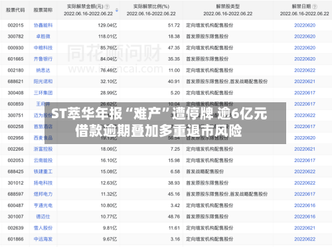The height and width of the screenshot is (247, 332).
Task: Select stock code 002639
Action: [x=15, y=228]
